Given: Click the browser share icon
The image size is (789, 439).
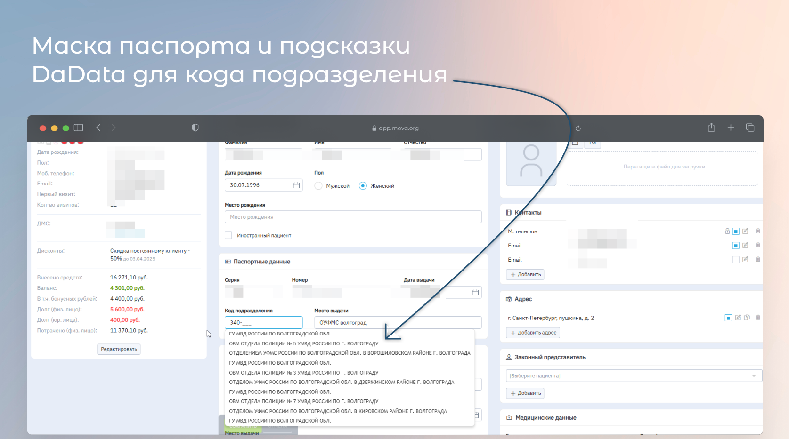Looking at the screenshot, I should (x=711, y=128).
